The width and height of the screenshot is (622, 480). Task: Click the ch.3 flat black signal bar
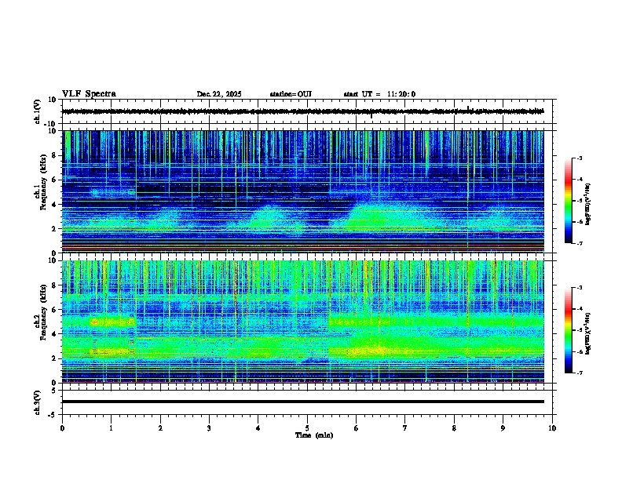point(302,402)
